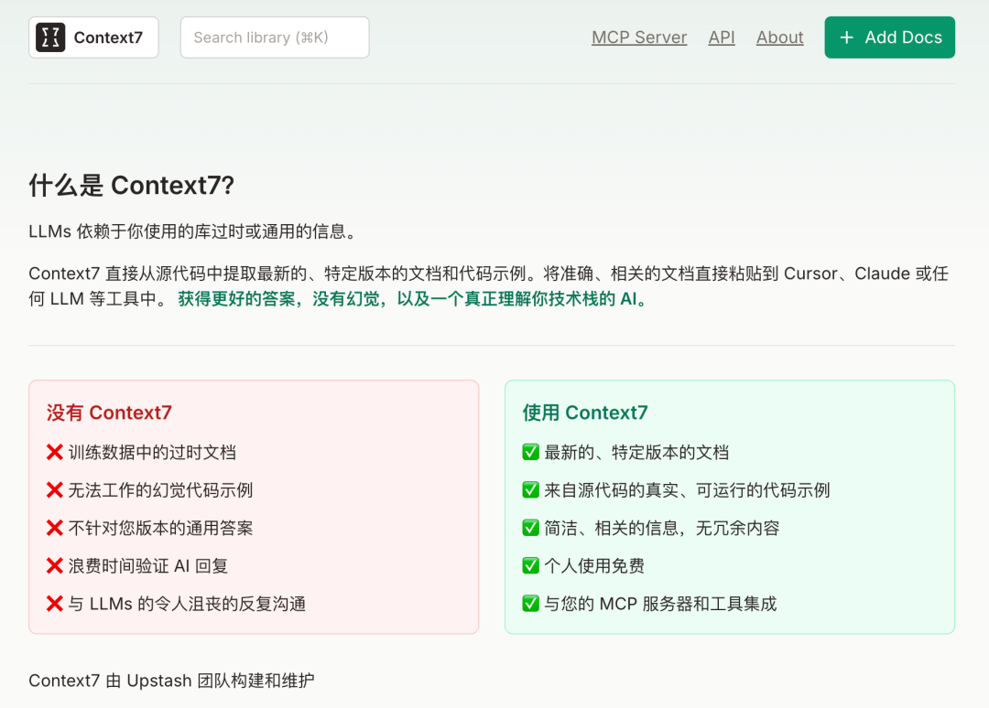Click the plus icon in Add Docs
Image resolution: width=989 pixels, height=708 pixels.
847,38
